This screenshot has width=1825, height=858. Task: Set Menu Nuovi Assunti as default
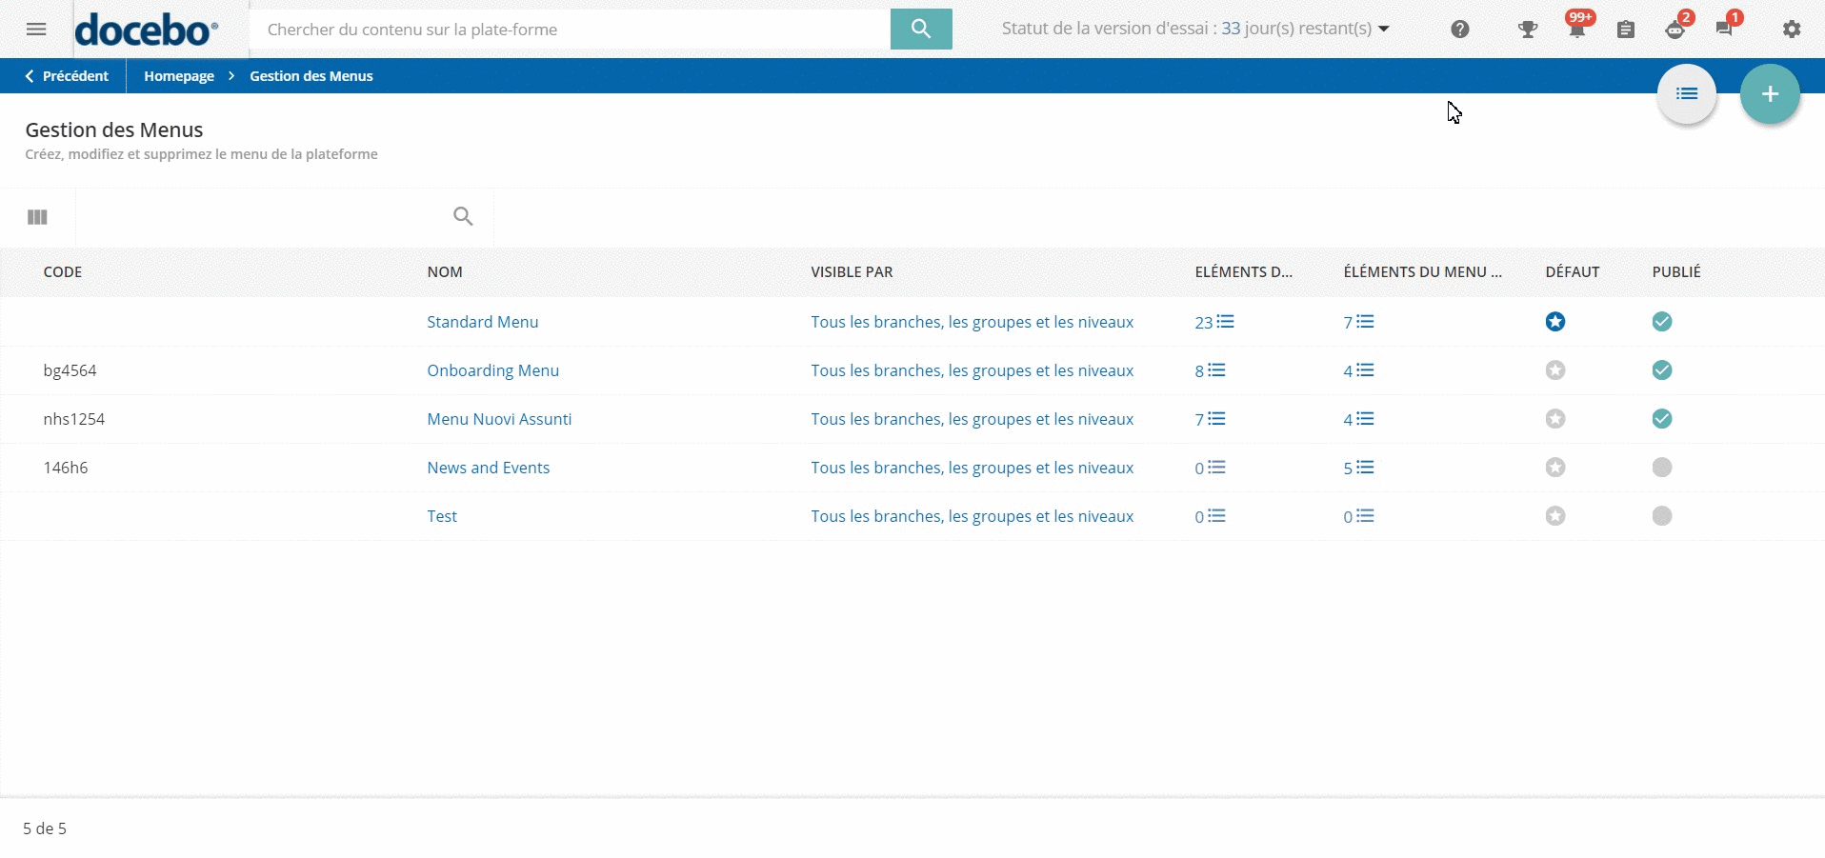coord(1555,419)
